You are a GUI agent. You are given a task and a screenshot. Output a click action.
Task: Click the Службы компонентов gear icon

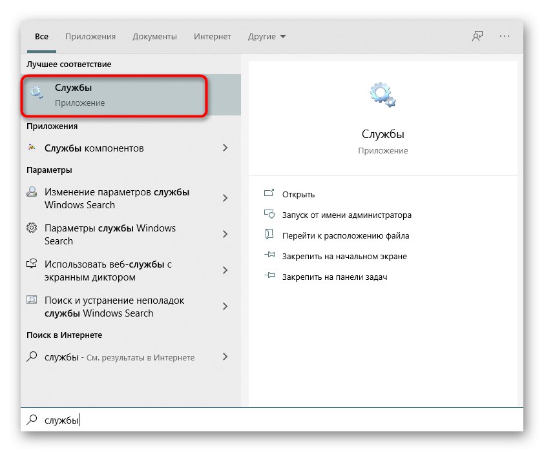[30, 148]
